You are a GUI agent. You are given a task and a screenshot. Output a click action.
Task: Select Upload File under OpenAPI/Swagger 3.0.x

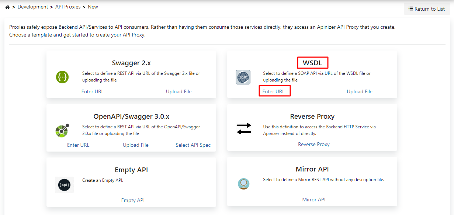coord(136,145)
